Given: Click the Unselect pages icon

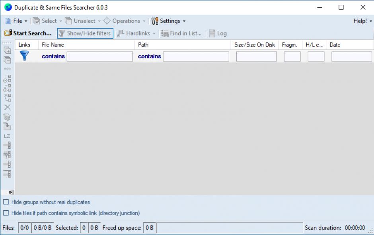Looking at the screenshot, I should pyautogui.click(x=68, y=21).
